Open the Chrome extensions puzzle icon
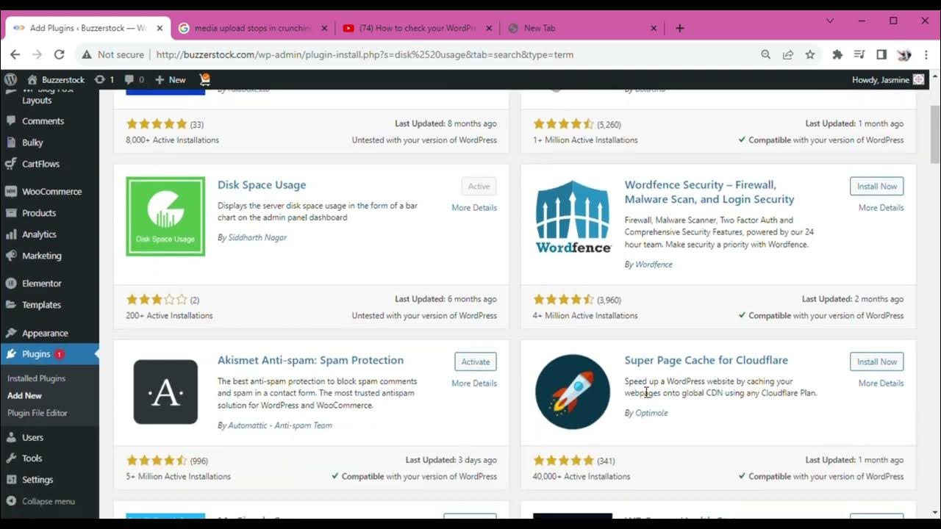Image resolution: width=941 pixels, height=529 pixels. pyautogui.click(x=837, y=54)
